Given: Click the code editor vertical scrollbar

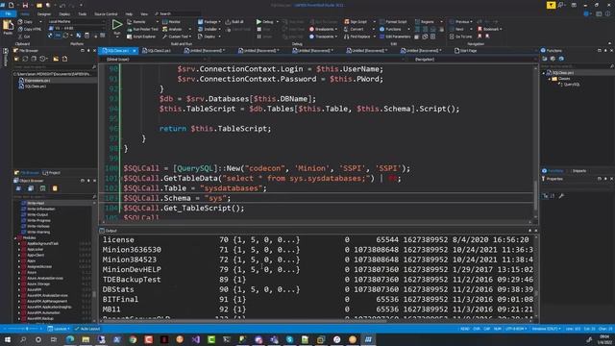Looking at the screenshot, I should point(535,143).
